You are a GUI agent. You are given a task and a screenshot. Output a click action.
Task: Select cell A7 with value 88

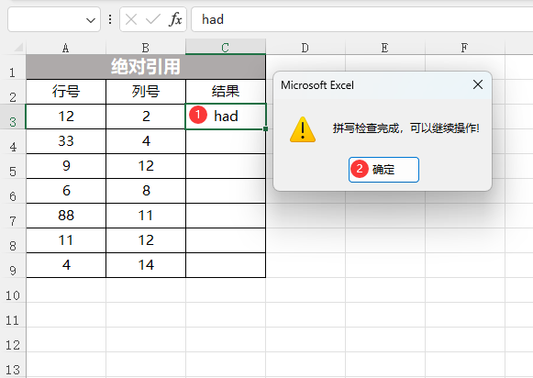66,216
